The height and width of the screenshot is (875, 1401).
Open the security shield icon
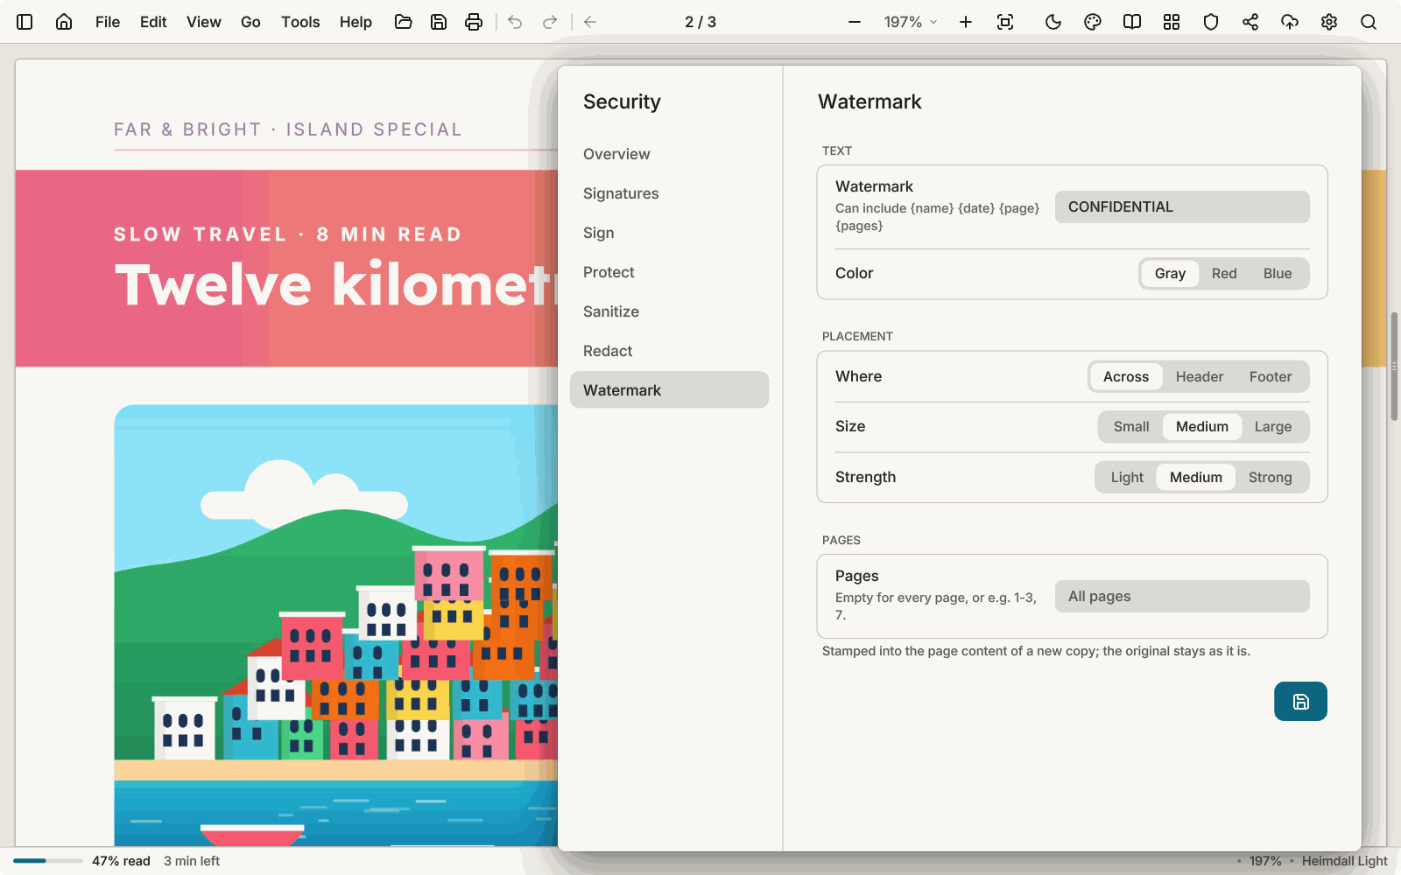tap(1211, 22)
